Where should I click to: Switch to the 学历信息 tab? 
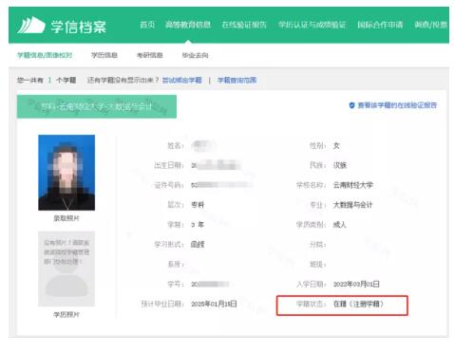[104, 55]
